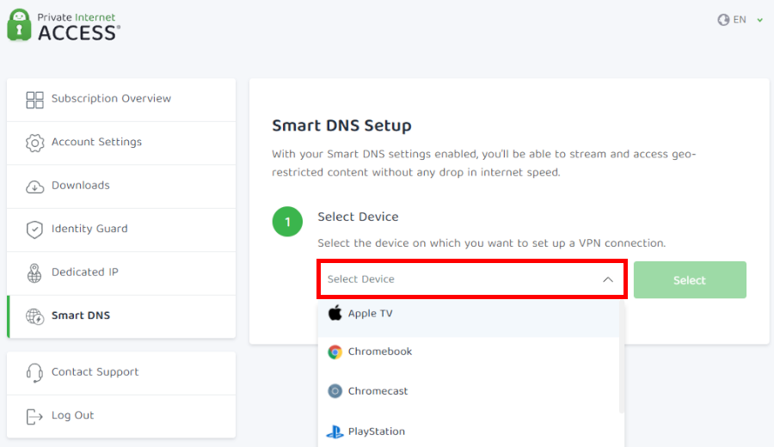Click the Log Out link
Image resolution: width=774 pixels, height=447 pixels.
[121, 416]
